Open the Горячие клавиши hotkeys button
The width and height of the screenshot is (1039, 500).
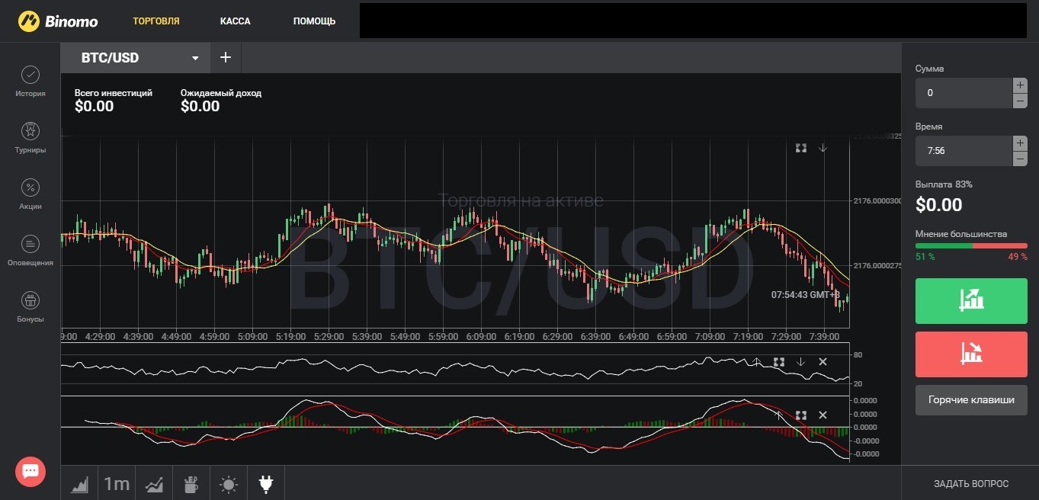(x=971, y=399)
